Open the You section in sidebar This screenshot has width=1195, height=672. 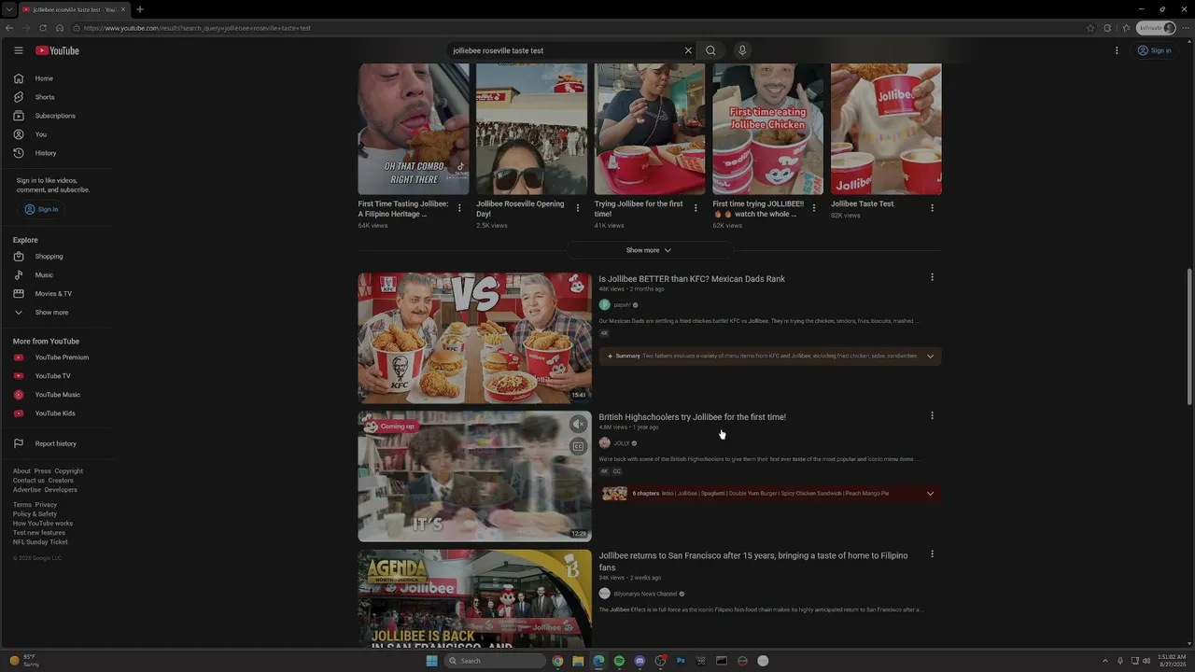(x=41, y=134)
